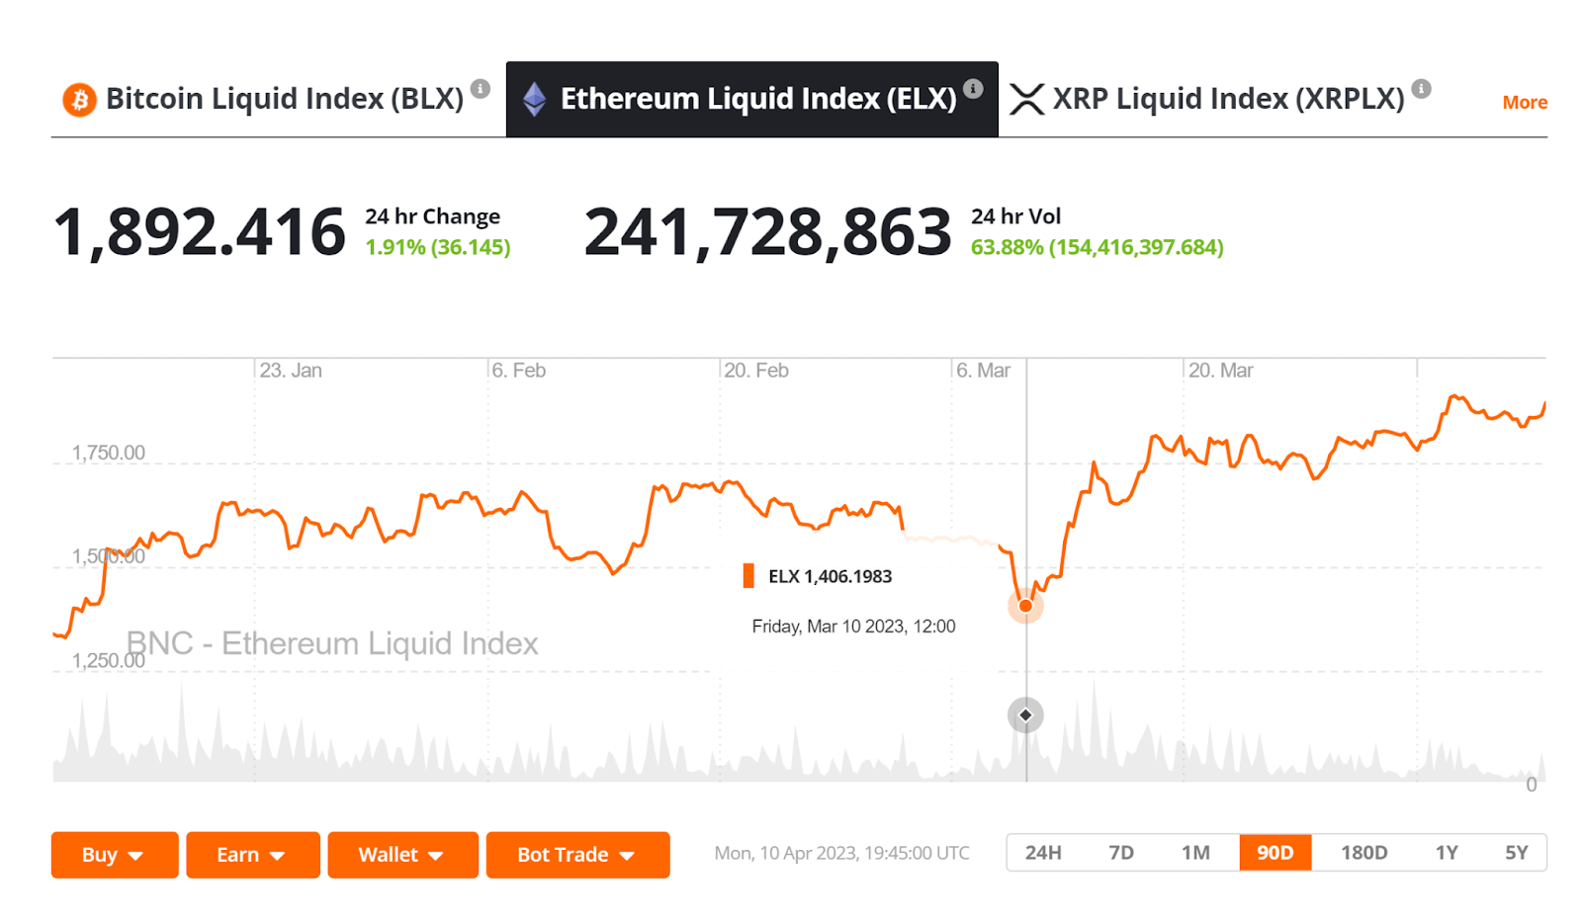Screen dimensions: 1582x924
Task: Click the diamond event marker on the volume chart
Action: coord(1025,714)
